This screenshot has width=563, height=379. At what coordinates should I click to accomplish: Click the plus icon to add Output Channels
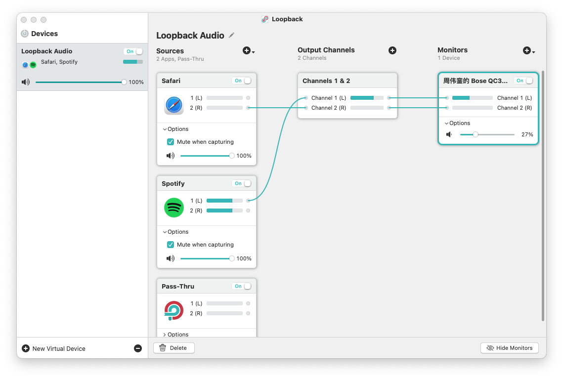click(392, 50)
